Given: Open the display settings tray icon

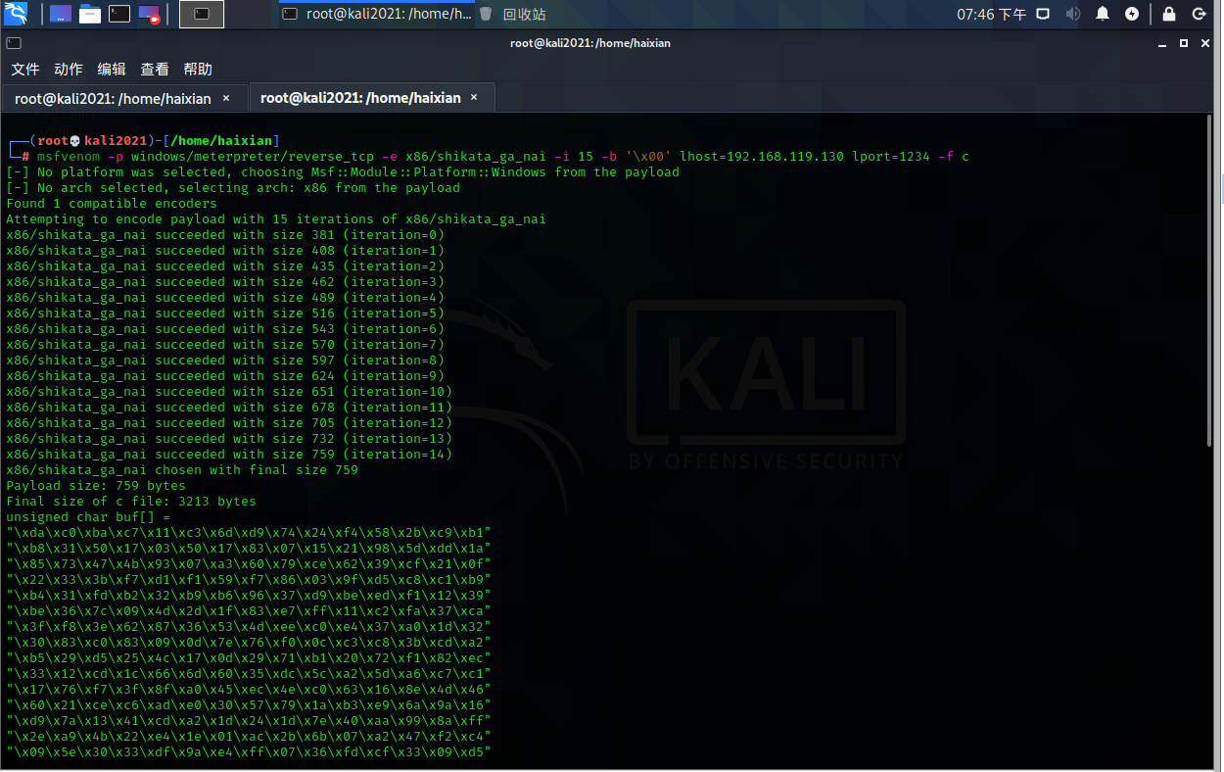Looking at the screenshot, I should click(x=1044, y=14).
